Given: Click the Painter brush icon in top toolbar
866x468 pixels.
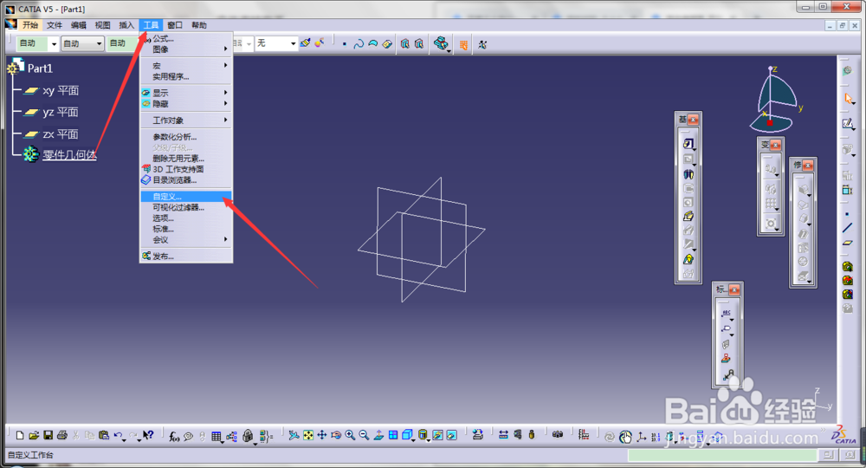Looking at the screenshot, I should coord(306,43).
